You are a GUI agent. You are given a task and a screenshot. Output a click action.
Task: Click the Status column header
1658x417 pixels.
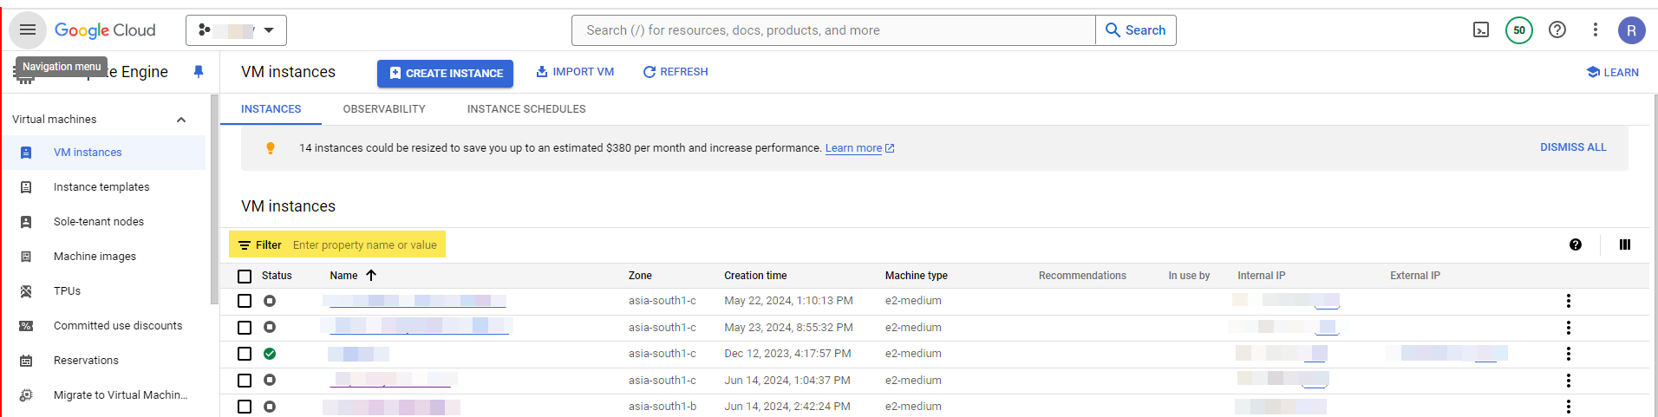(277, 276)
